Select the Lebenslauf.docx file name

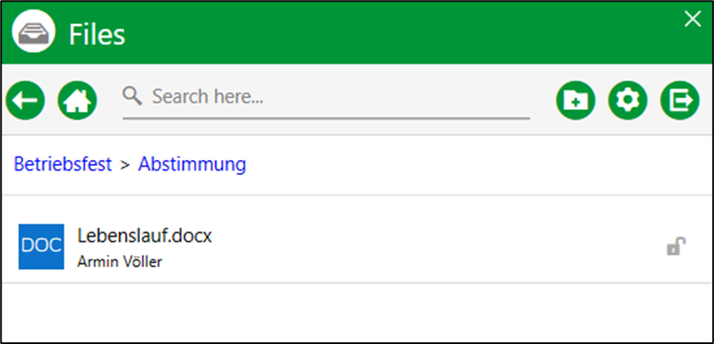(145, 236)
